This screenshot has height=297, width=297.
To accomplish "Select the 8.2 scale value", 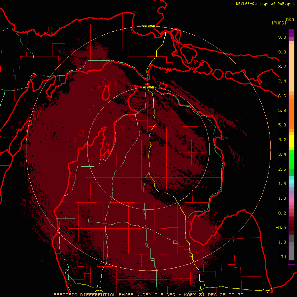I will tap(282, 66).
